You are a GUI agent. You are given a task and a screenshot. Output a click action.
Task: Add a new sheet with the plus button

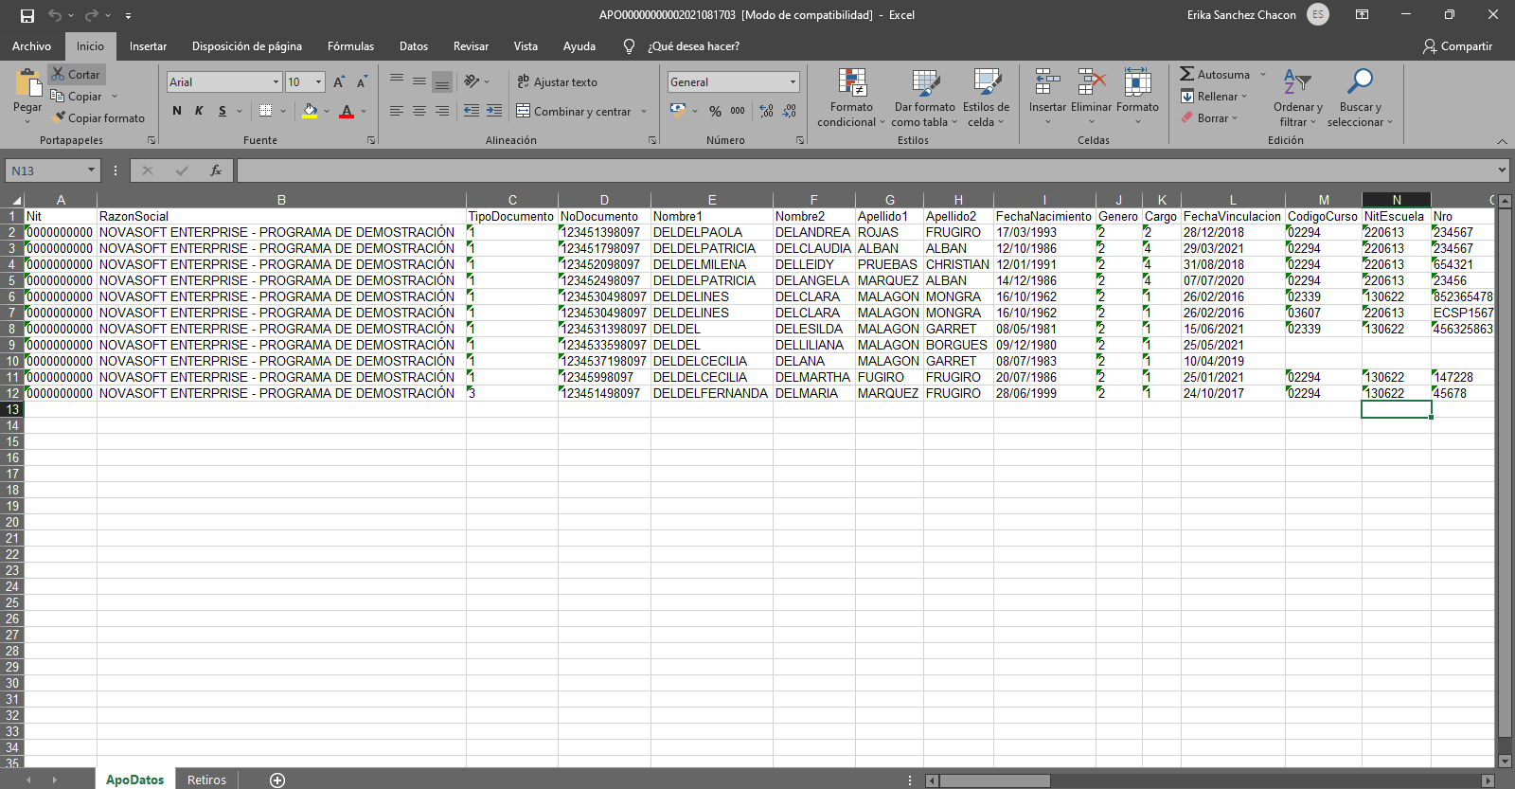coord(277,780)
